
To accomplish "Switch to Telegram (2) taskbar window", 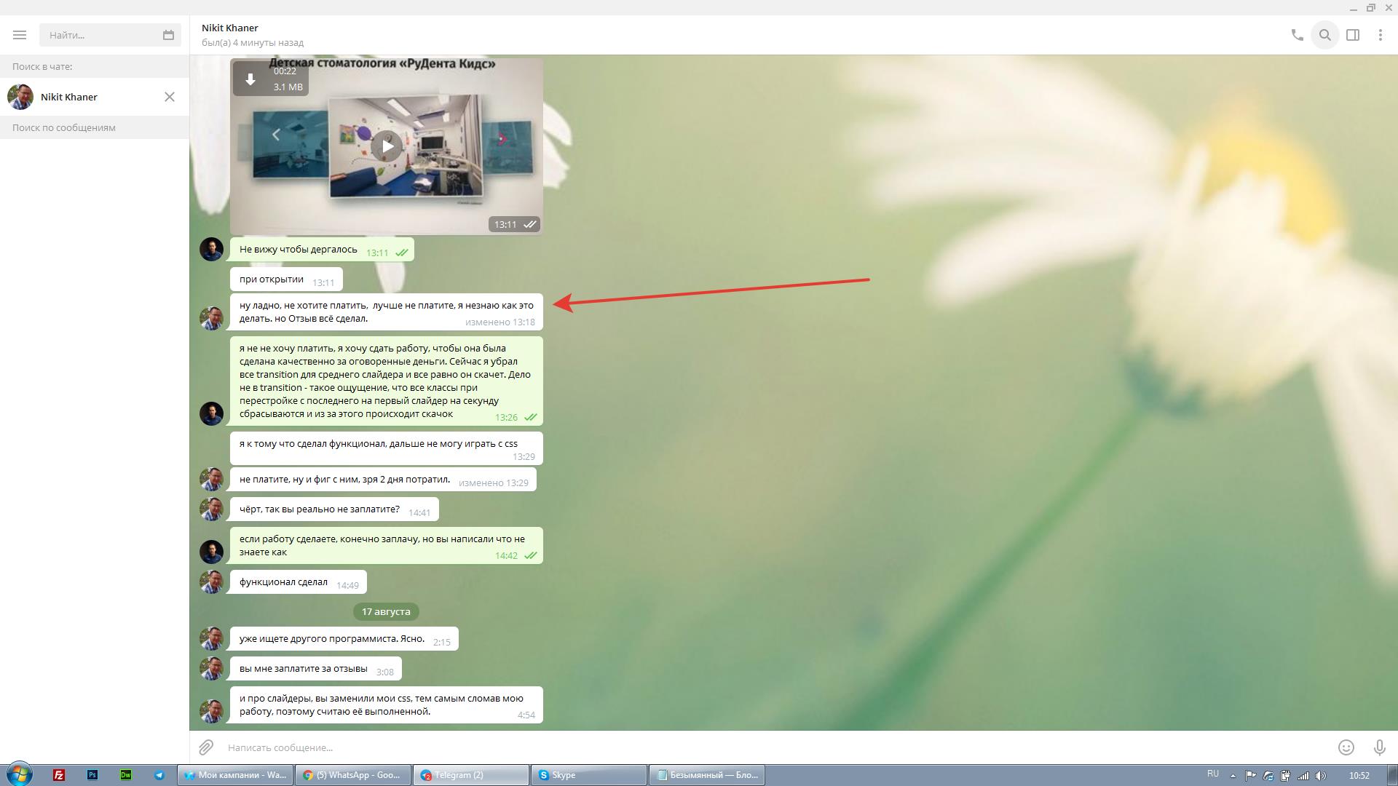I will (471, 775).
